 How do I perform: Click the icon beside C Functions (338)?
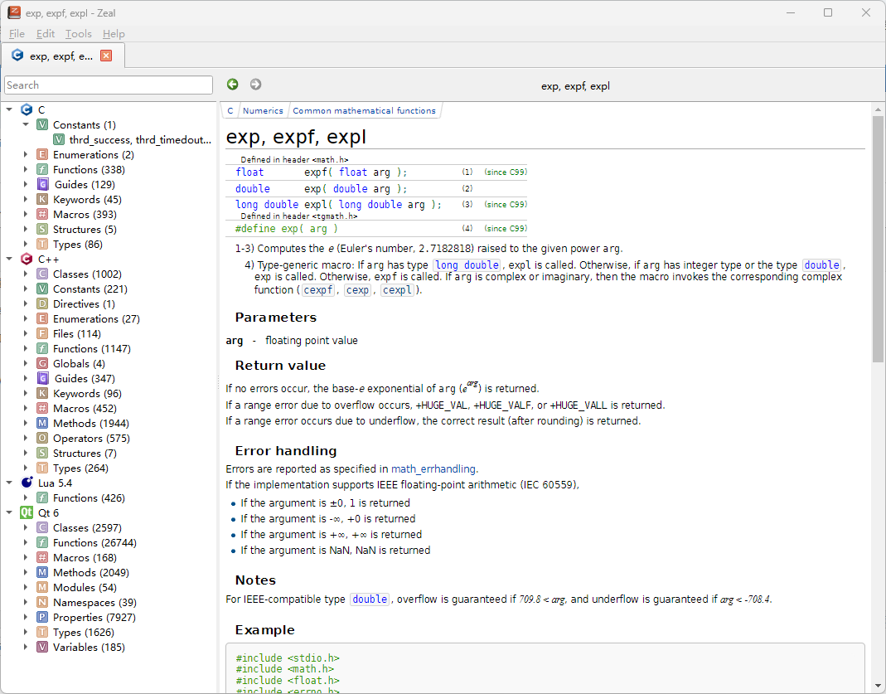click(x=42, y=169)
